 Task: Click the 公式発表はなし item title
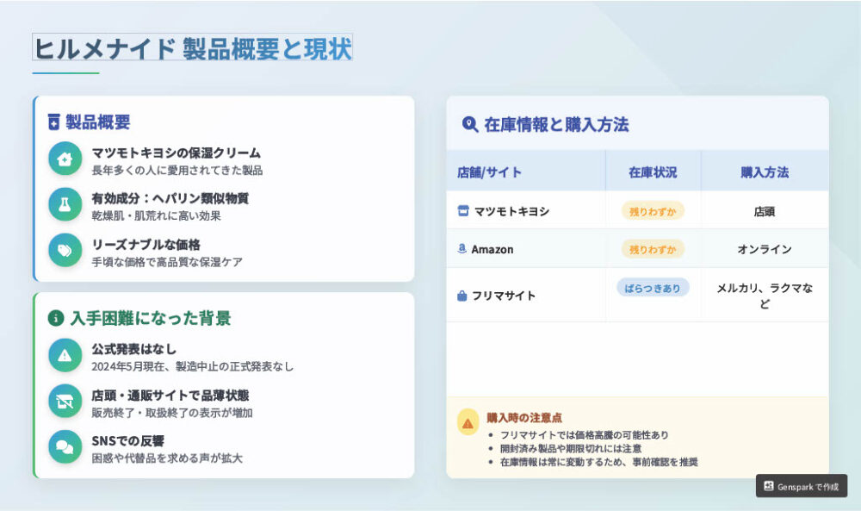point(133,349)
